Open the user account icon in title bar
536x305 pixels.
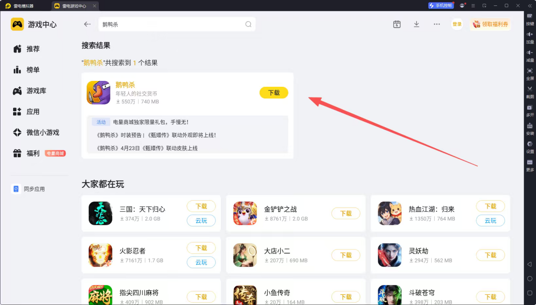coord(462,5)
